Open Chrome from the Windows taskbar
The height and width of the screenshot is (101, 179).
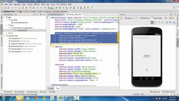pos(36,98)
